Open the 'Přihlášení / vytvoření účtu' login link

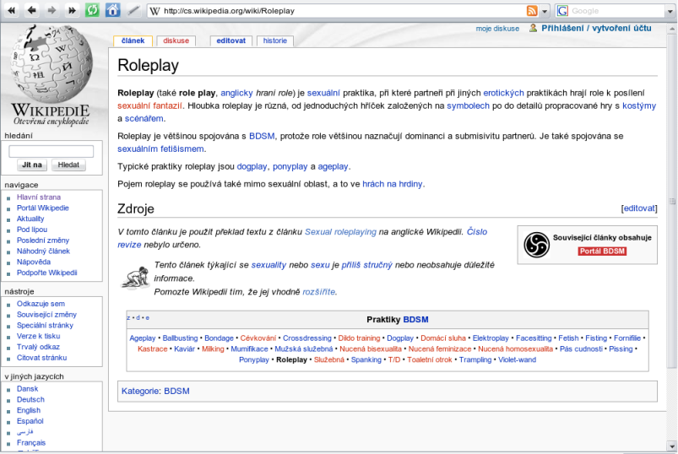[596, 28]
